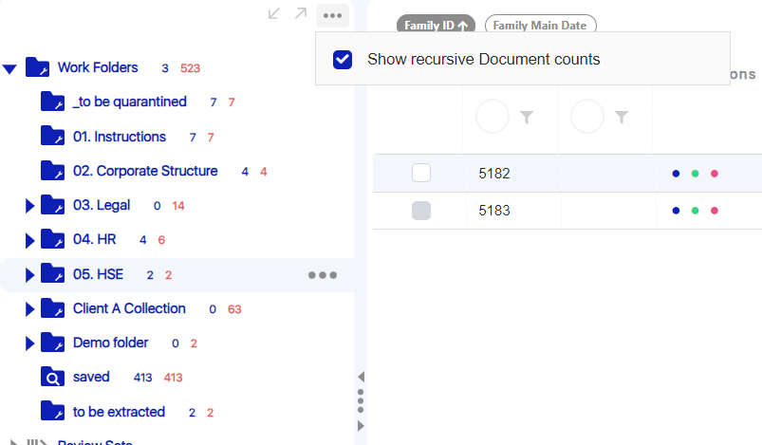Click the saved search magnifier folder icon
The width and height of the screenshot is (762, 445).
pyautogui.click(x=53, y=378)
